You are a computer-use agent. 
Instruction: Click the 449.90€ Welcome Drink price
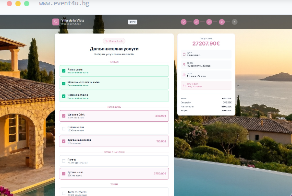(x=160, y=116)
